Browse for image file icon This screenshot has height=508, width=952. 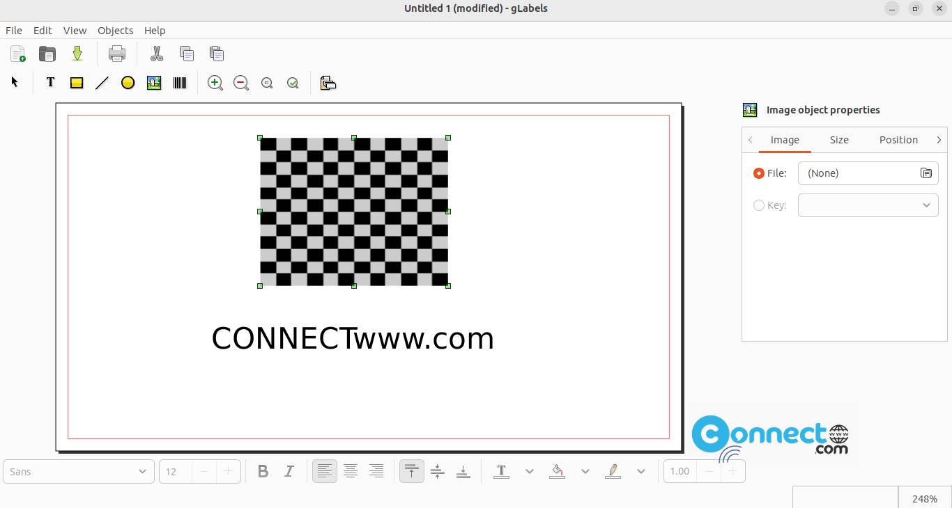pyautogui.click(x=926, y=173)
